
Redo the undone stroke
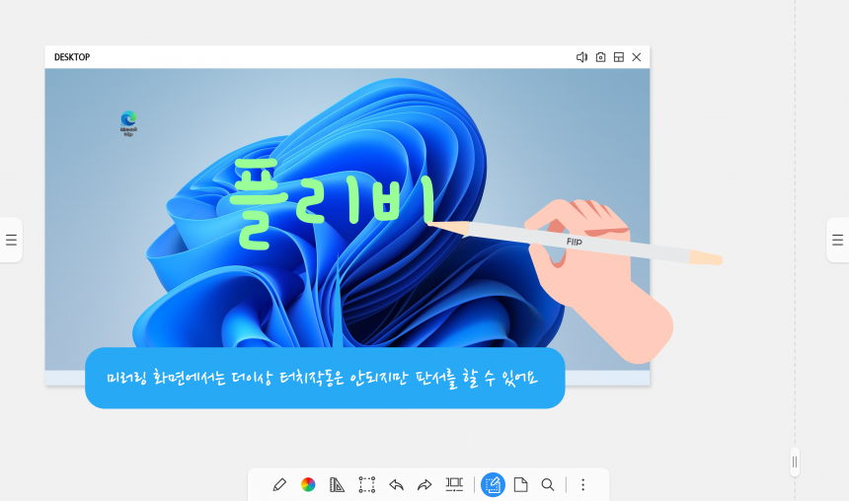tap(424, 484)
